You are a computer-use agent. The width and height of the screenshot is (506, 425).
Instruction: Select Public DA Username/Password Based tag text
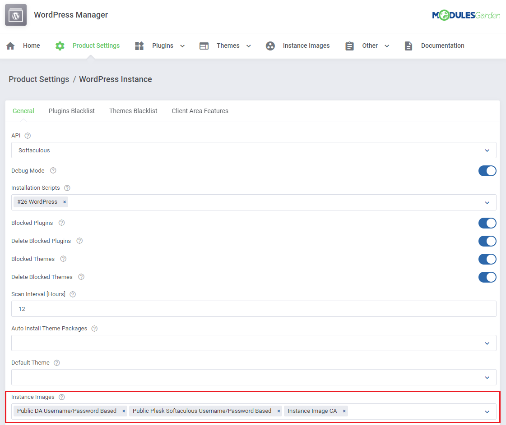coord(67,411)
